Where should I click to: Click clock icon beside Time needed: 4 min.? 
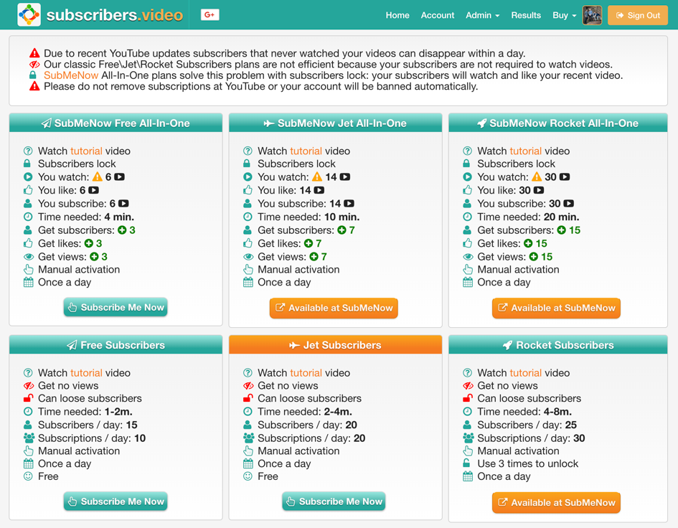28,217
